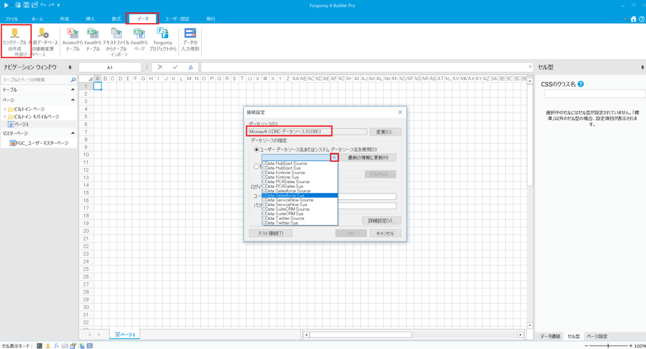Confirm formula entry with the checkmark icon
The image size is (646, 349).
pos(175,67)
